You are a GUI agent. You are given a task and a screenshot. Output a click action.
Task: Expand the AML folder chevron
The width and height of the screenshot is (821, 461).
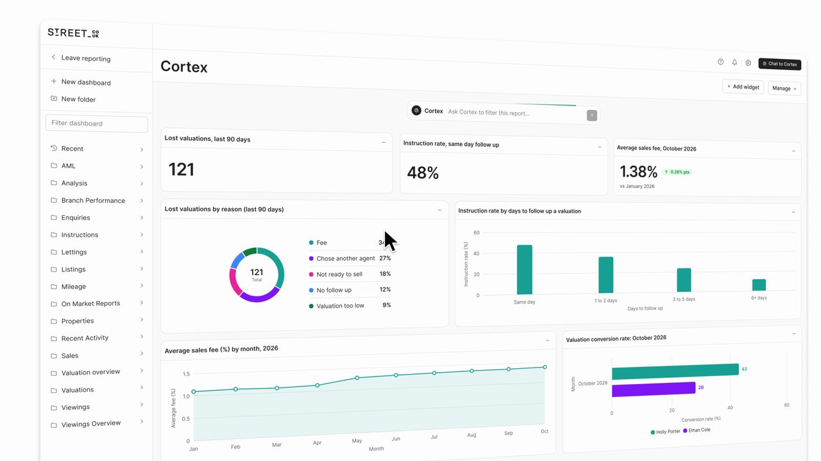coord(141,166)
